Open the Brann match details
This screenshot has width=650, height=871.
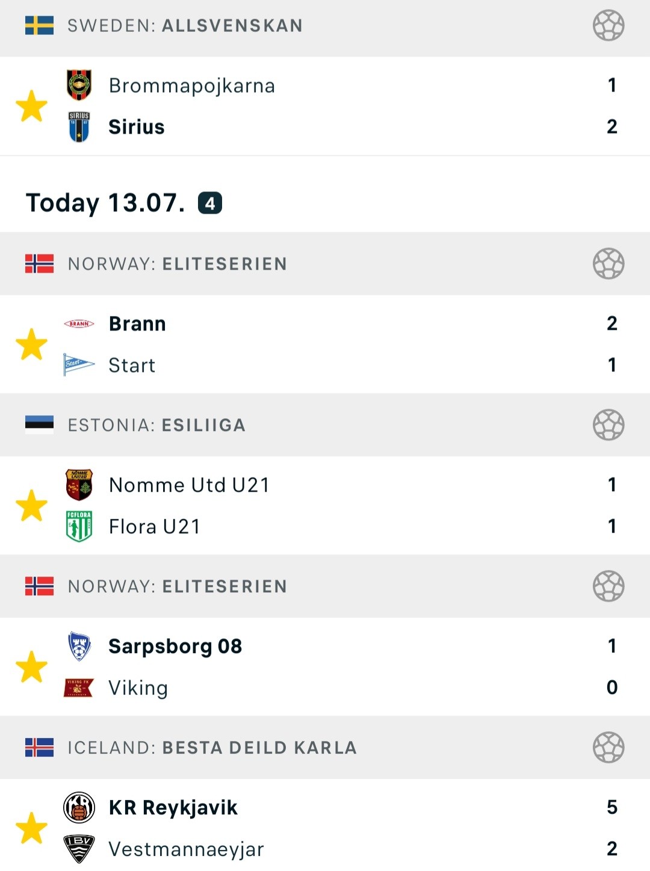(325, 344)
